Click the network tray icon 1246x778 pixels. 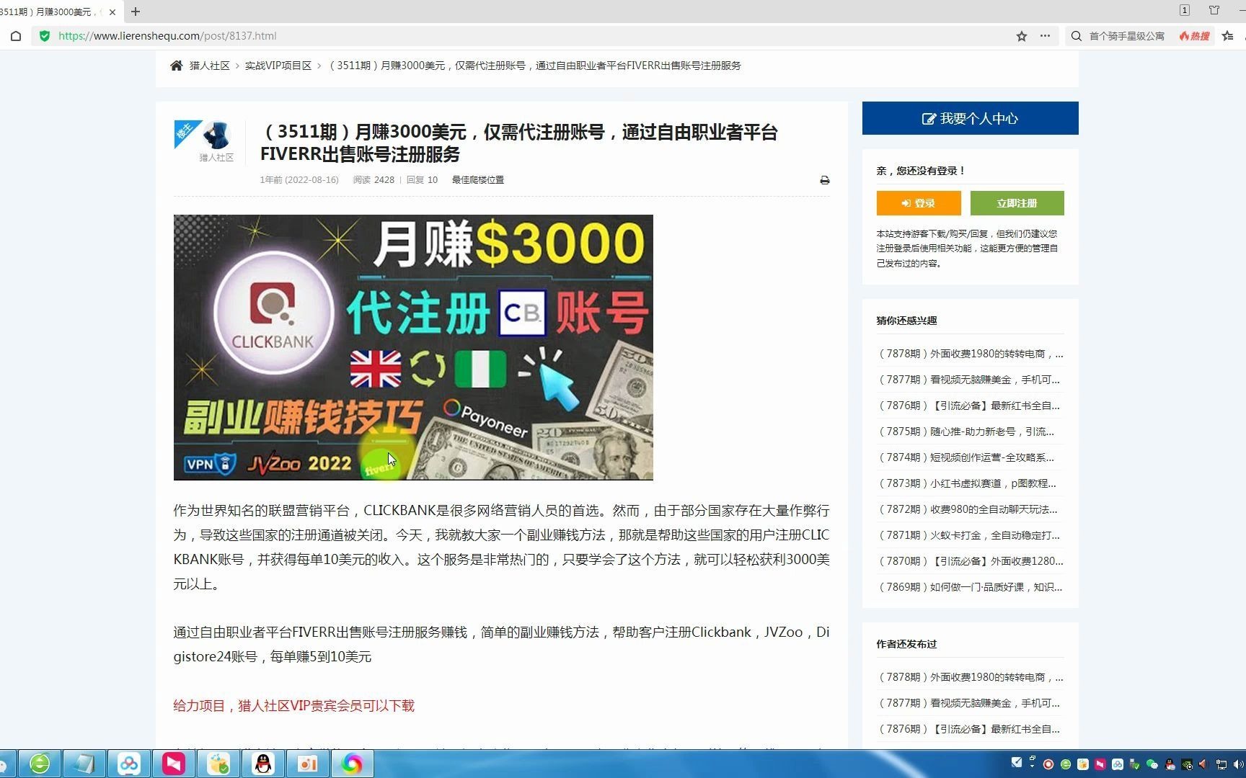pyautogui.click(x=1221, y=764)
